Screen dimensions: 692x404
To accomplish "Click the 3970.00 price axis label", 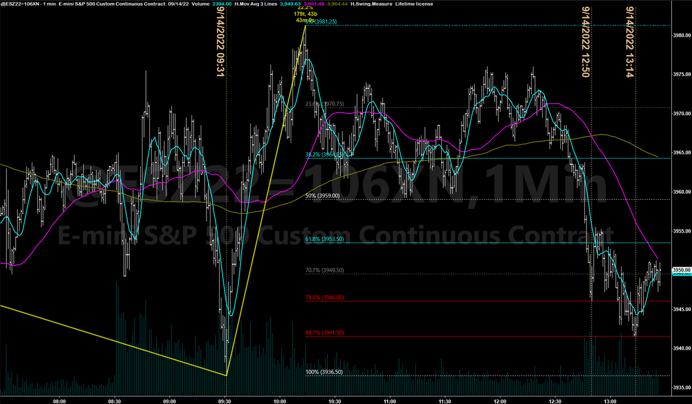I will click(x=682, y=113).
